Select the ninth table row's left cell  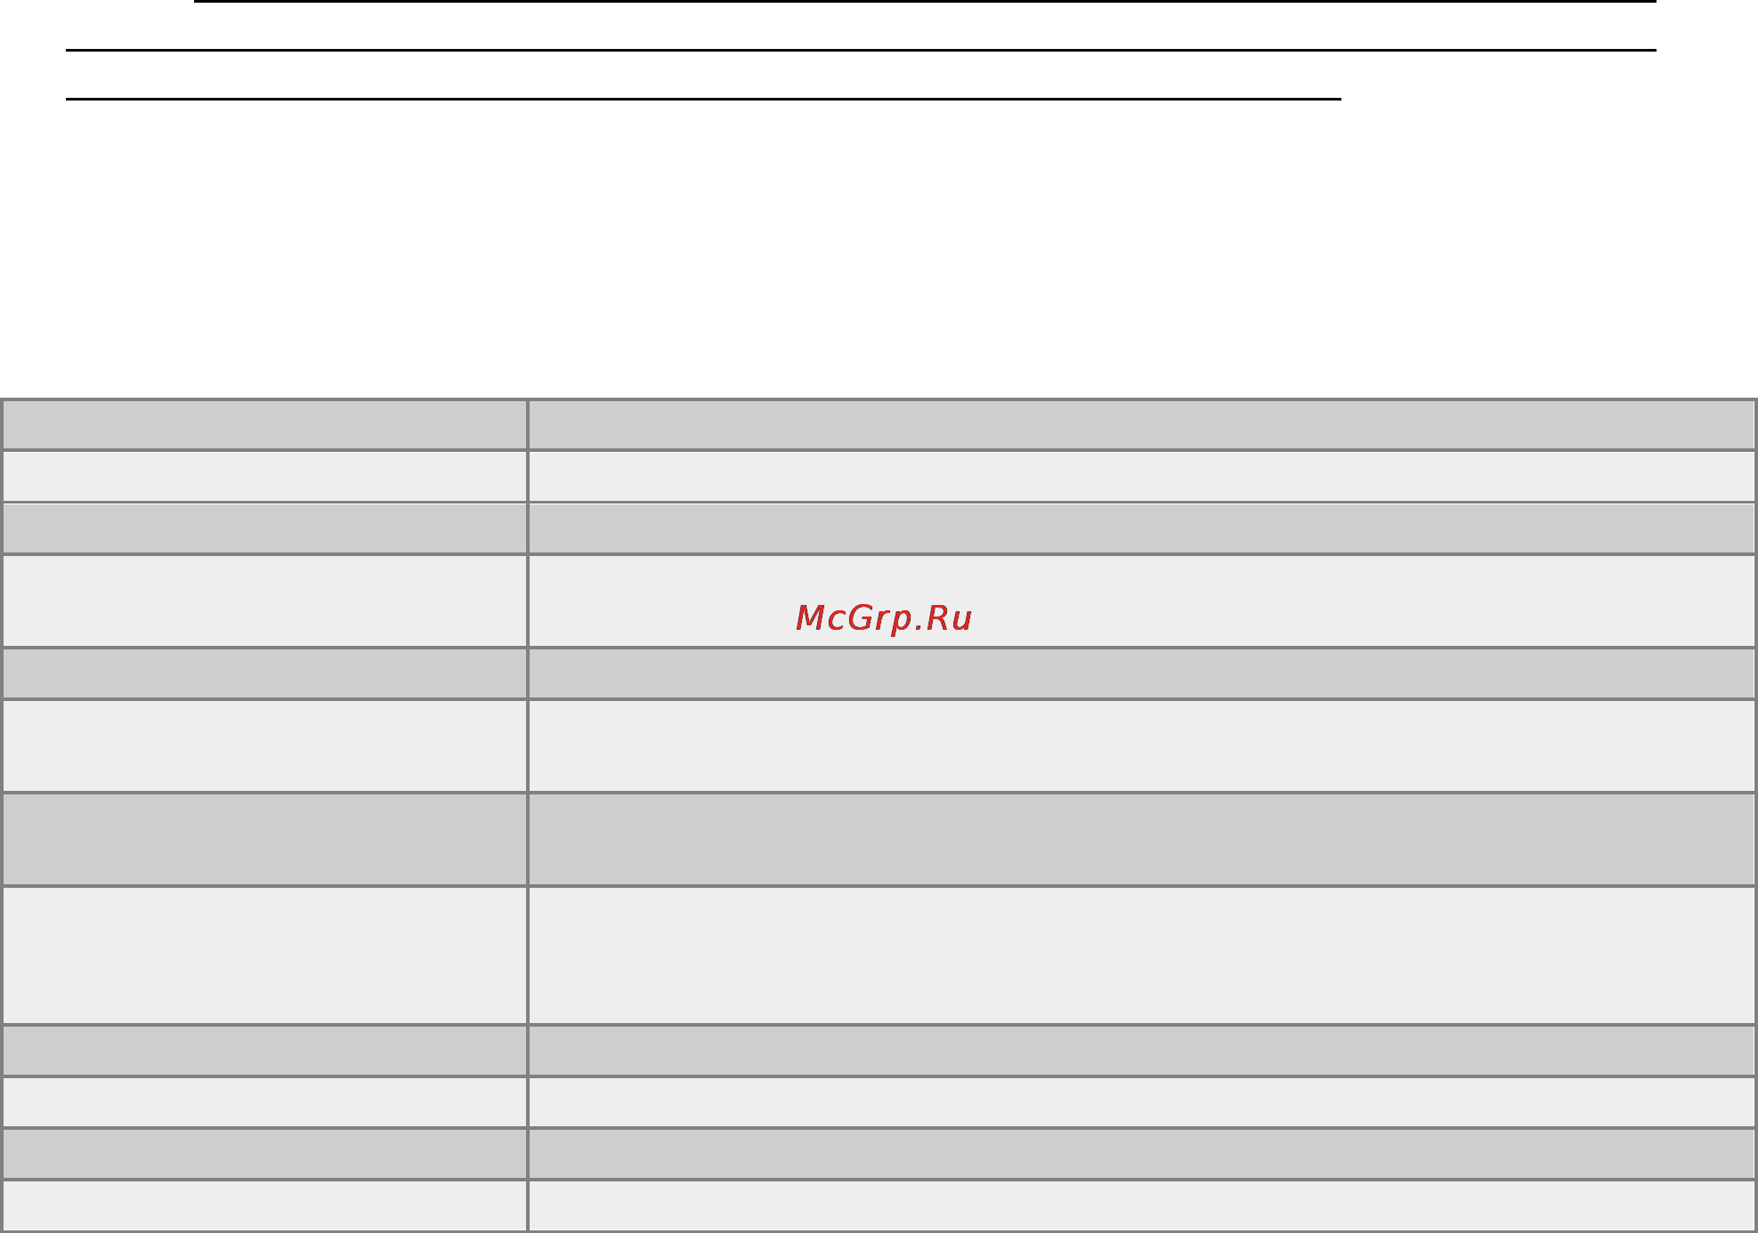coord(264,1051)
